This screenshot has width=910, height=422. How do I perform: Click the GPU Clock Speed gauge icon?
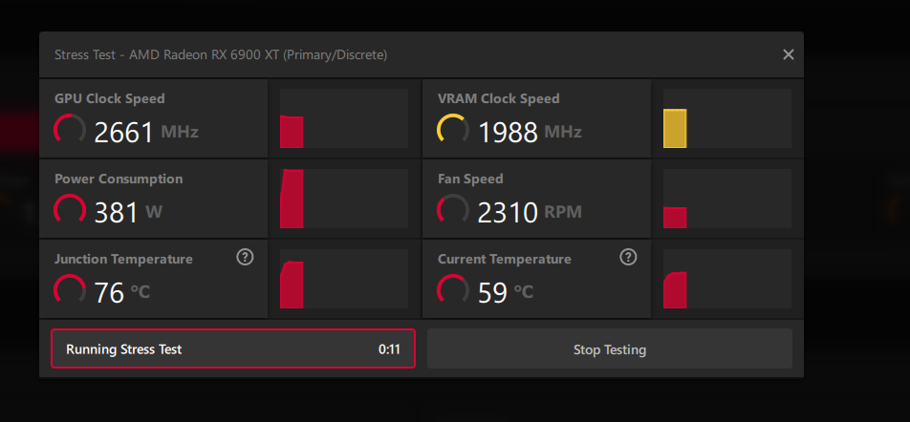(x=70, y=130)
